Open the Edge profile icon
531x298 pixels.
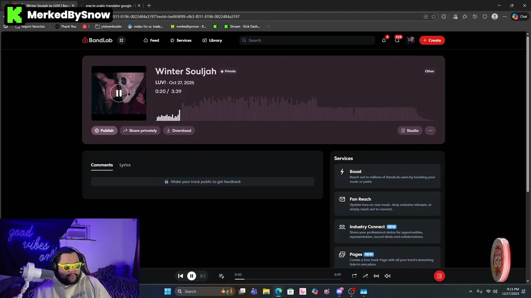[x=494, y=17]
